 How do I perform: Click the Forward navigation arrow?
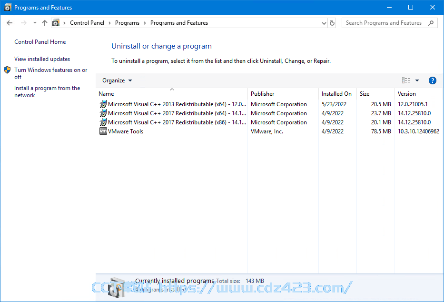point(24,23)
